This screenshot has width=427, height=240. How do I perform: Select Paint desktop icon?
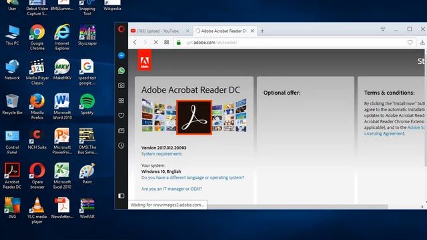pyautogui.click(x=87, y=174)
